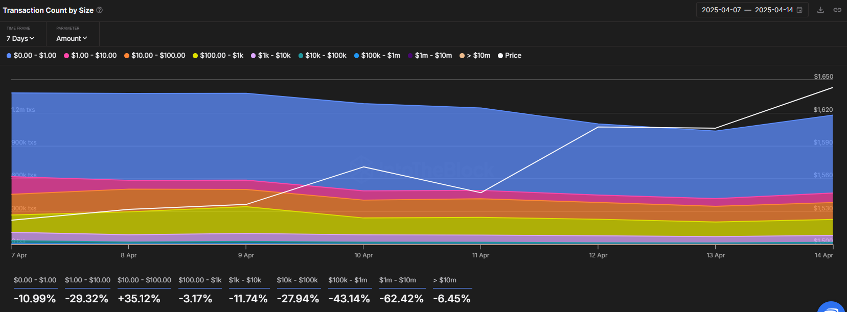
Task: Click the help icon beside the chart title
Action: [x=100, y=10]
